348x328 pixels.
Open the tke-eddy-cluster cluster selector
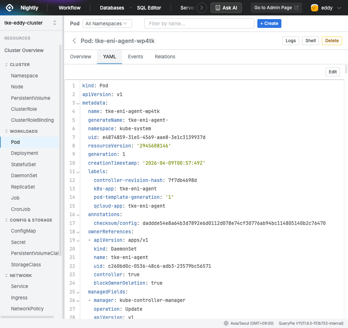[31, 23]
